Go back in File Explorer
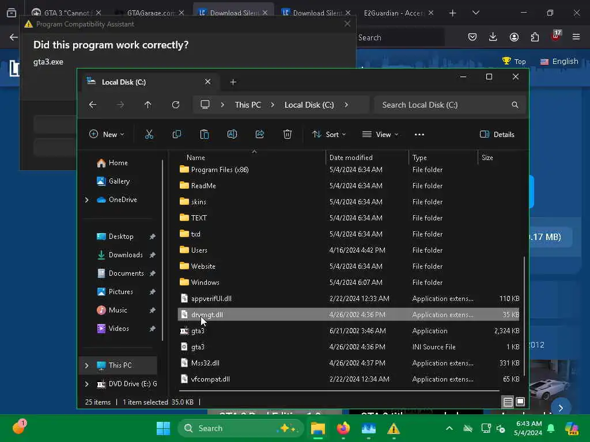 pos(93,105)
